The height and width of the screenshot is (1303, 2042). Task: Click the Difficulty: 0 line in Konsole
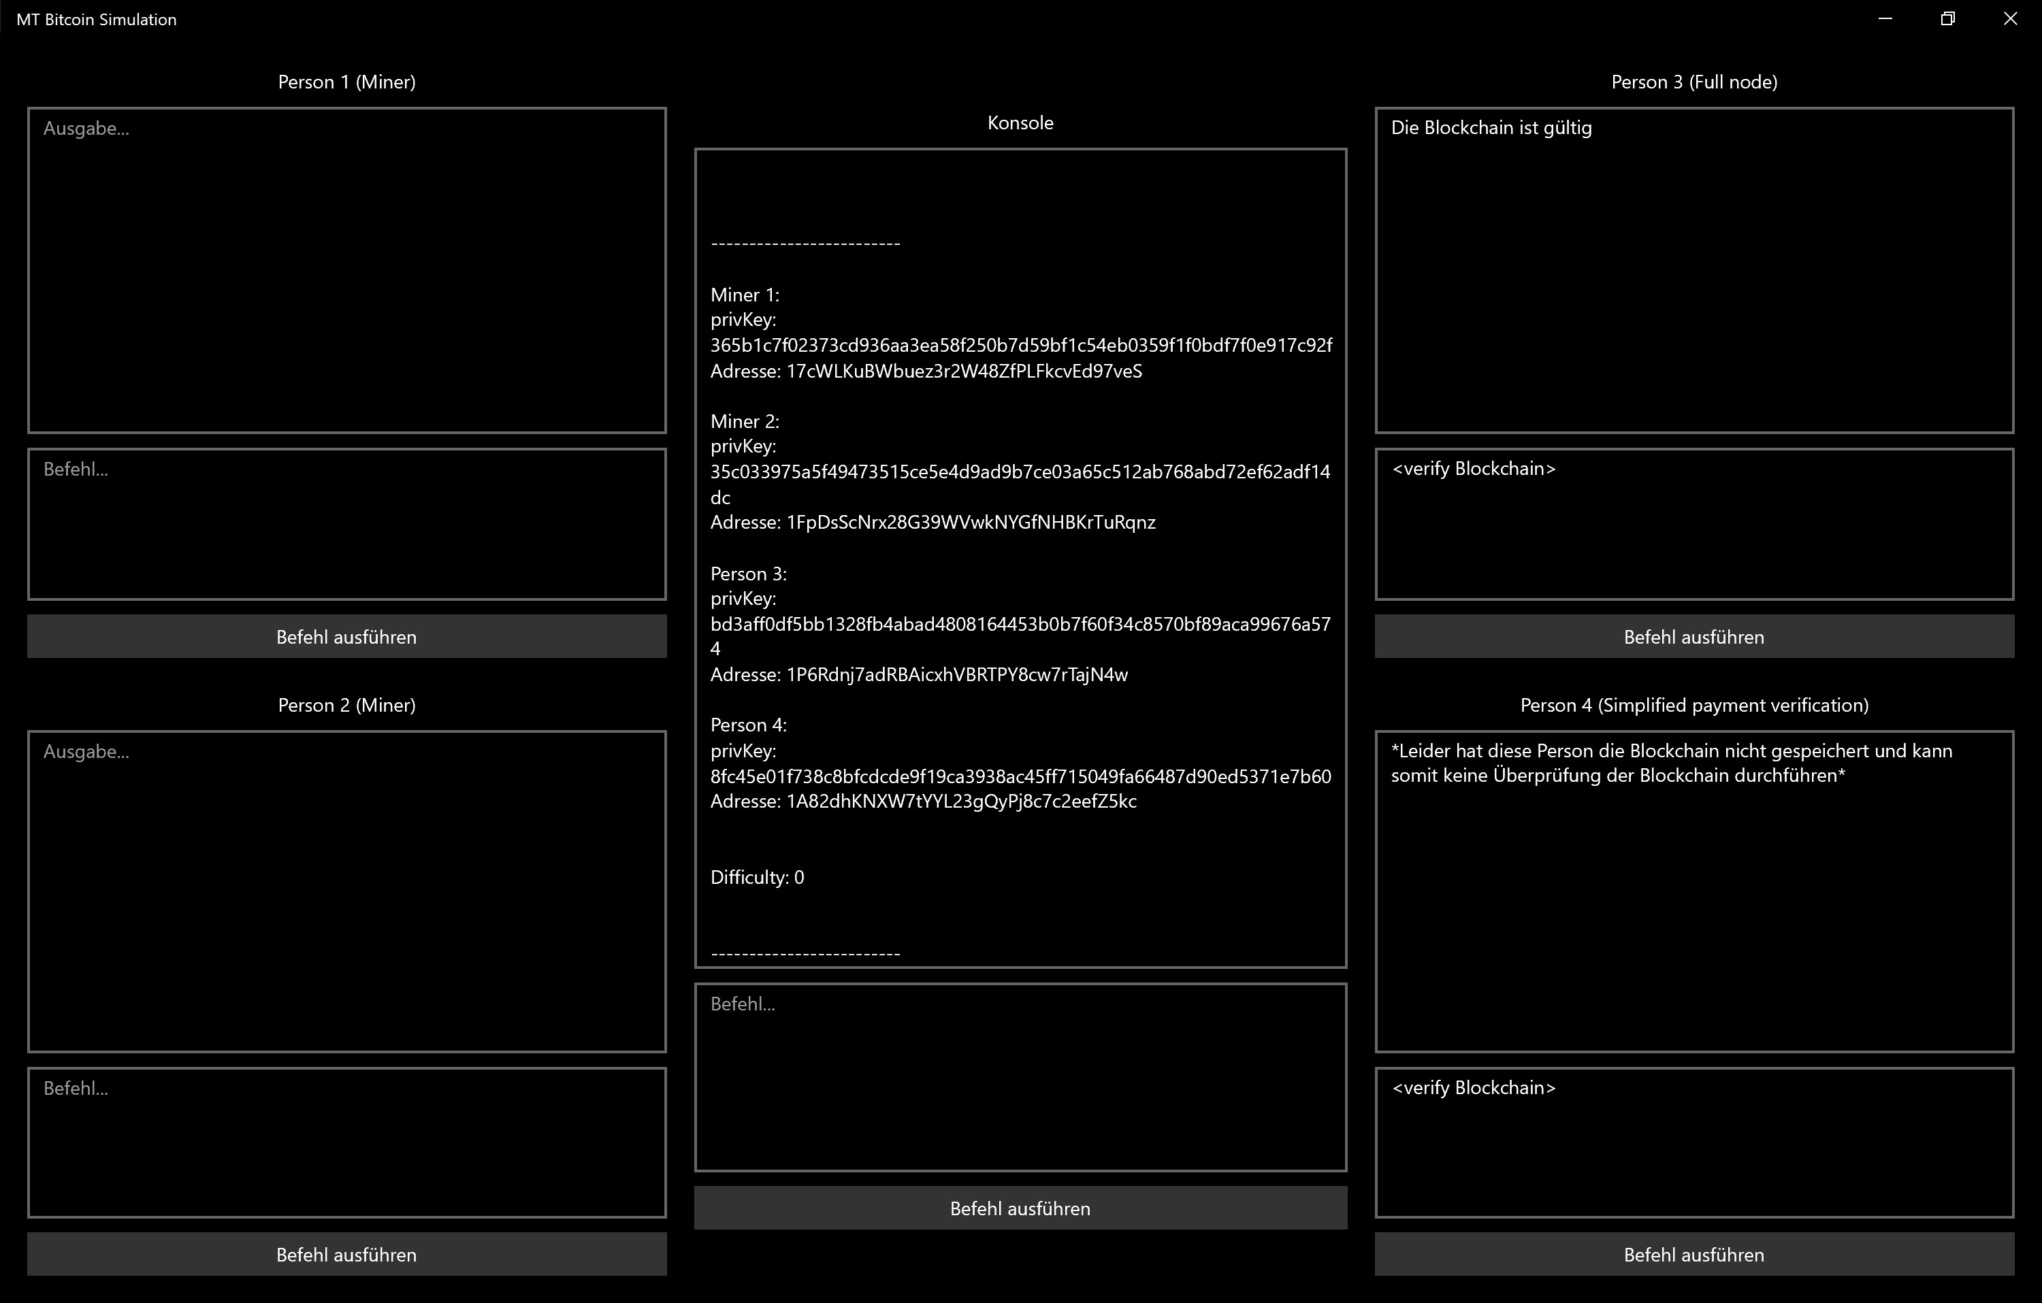click(758, 878)
